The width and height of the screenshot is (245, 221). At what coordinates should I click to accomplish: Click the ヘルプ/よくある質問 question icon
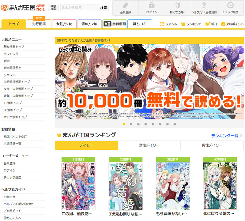tap(204, 5)
